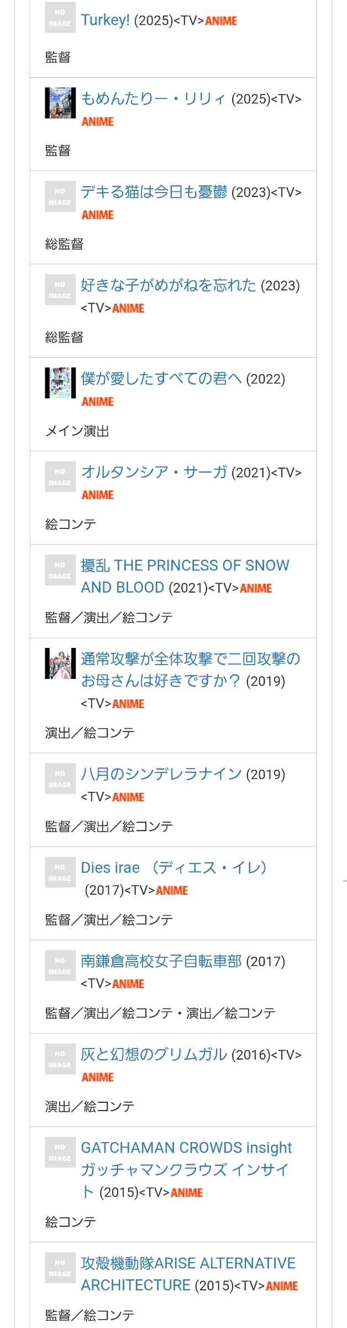Click the もめんたりー・リリィ poster thumbnail

[x=60, y=103]
